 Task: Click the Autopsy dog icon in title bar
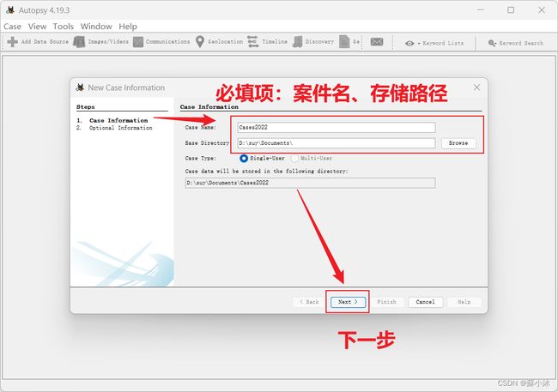click(10, 10)
